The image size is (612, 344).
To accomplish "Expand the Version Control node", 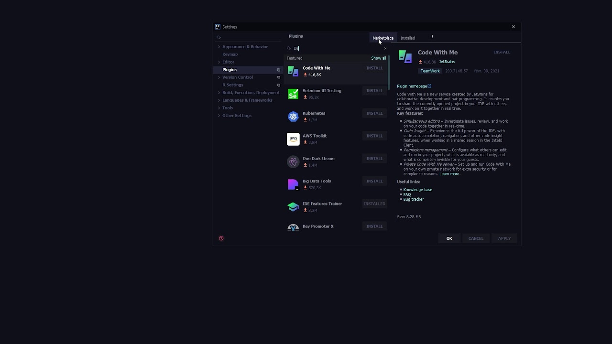I will tap(219, 77).
